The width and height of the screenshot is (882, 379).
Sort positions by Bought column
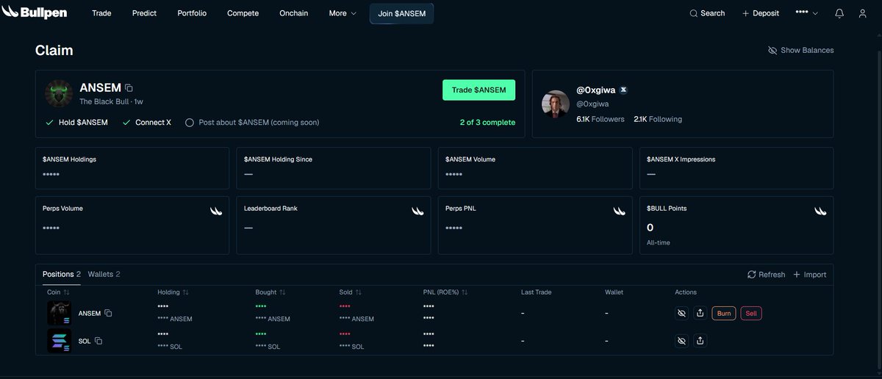pos(270,292)
